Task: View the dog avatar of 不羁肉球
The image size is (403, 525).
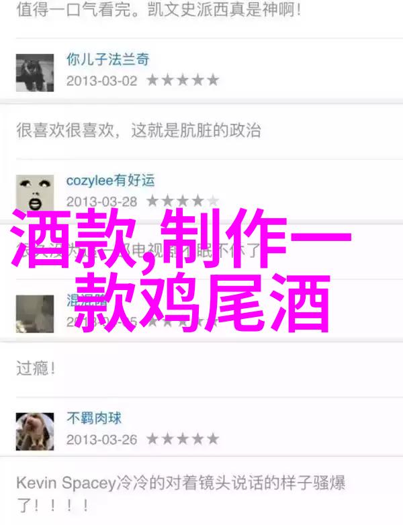Action: [x=35, y=431]
